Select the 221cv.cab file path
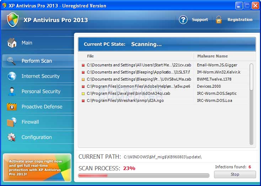The height and width of the screenshot is (186, 261). pyautogui.click(x=139, y=65)
